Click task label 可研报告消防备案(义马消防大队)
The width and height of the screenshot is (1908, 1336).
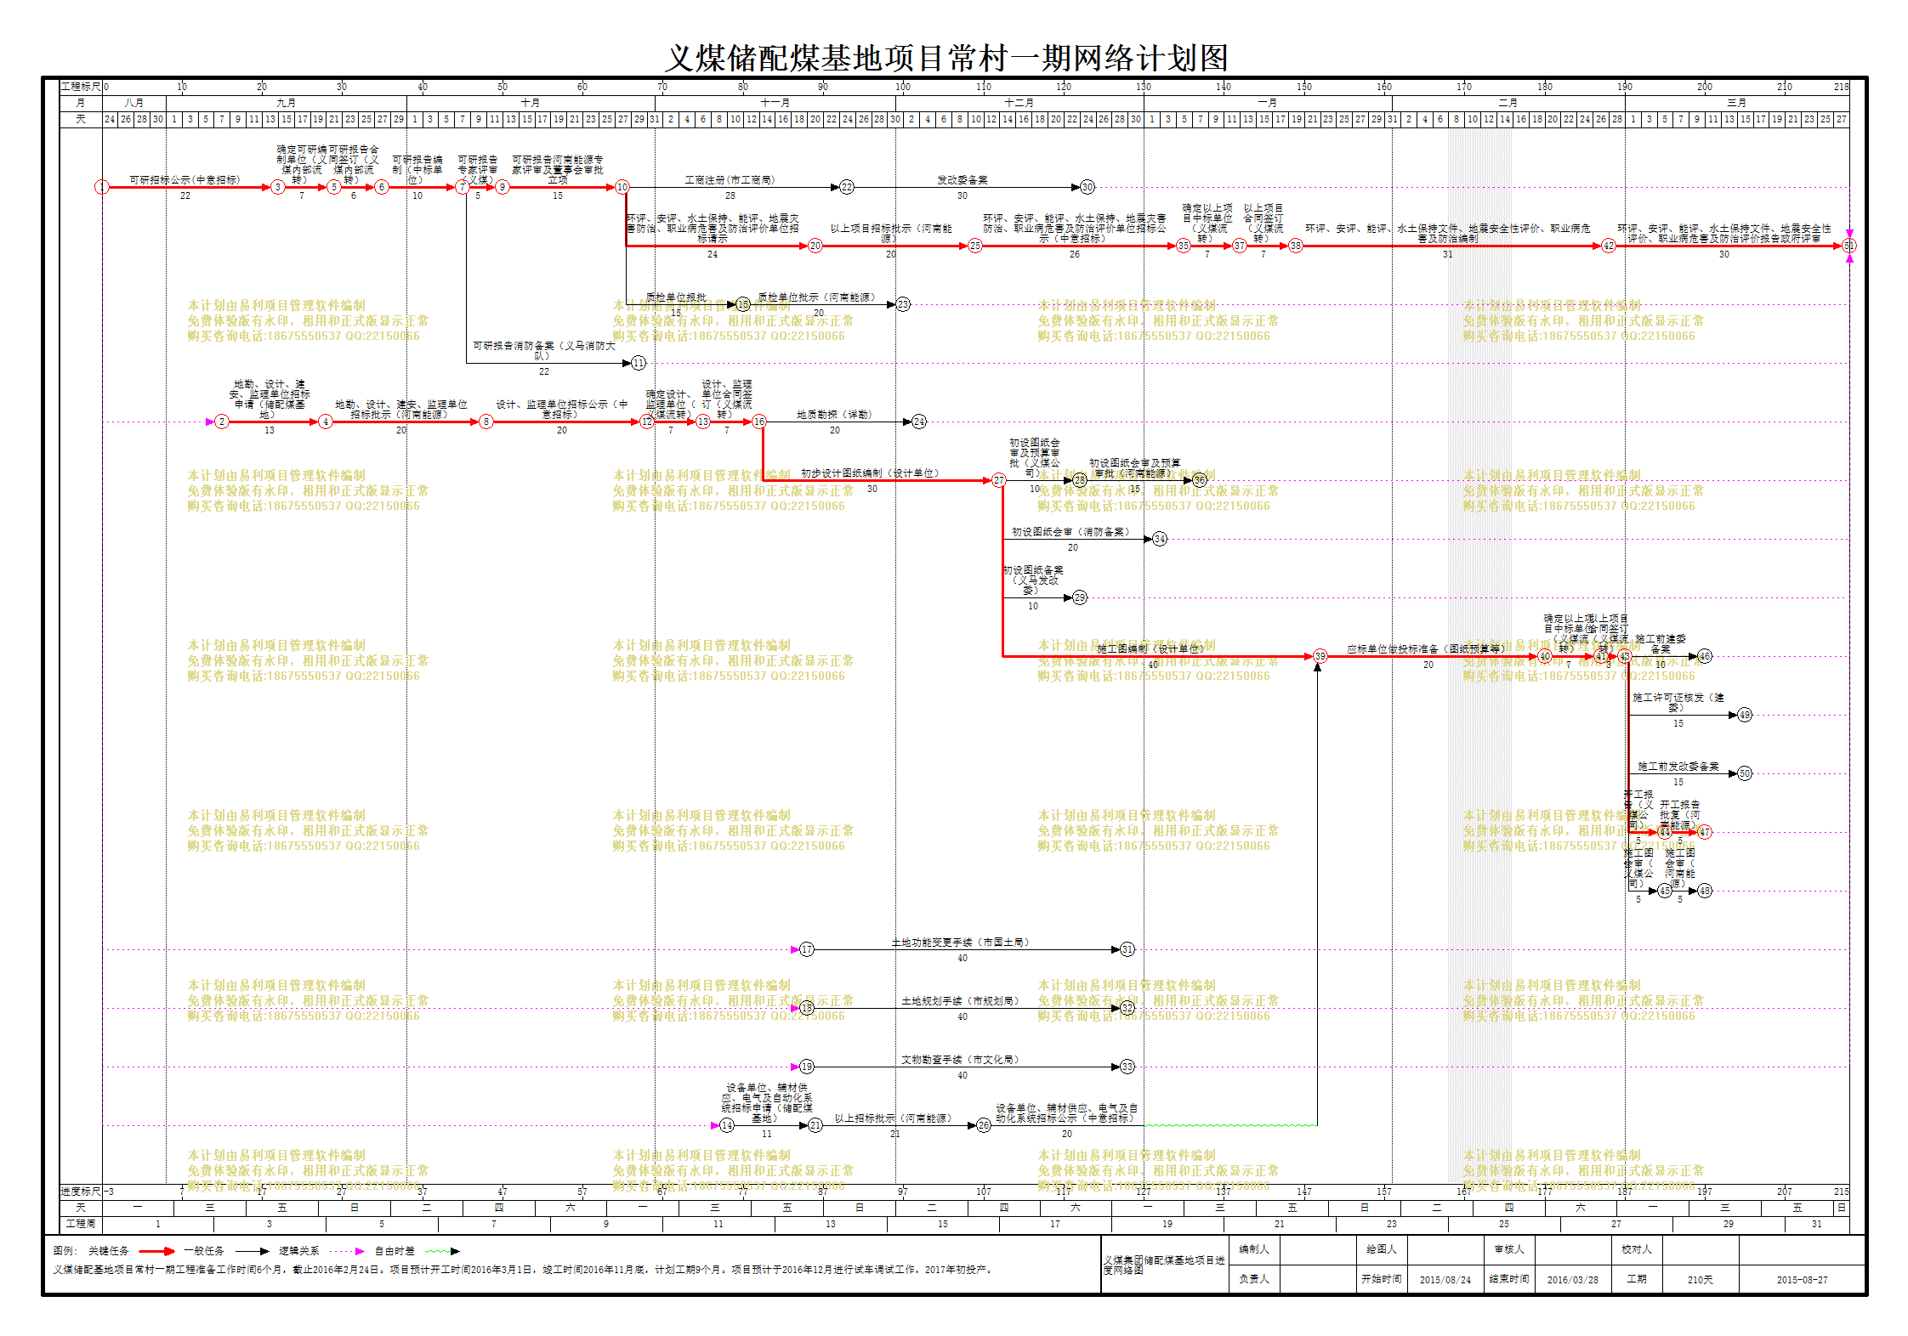point(544,351)
